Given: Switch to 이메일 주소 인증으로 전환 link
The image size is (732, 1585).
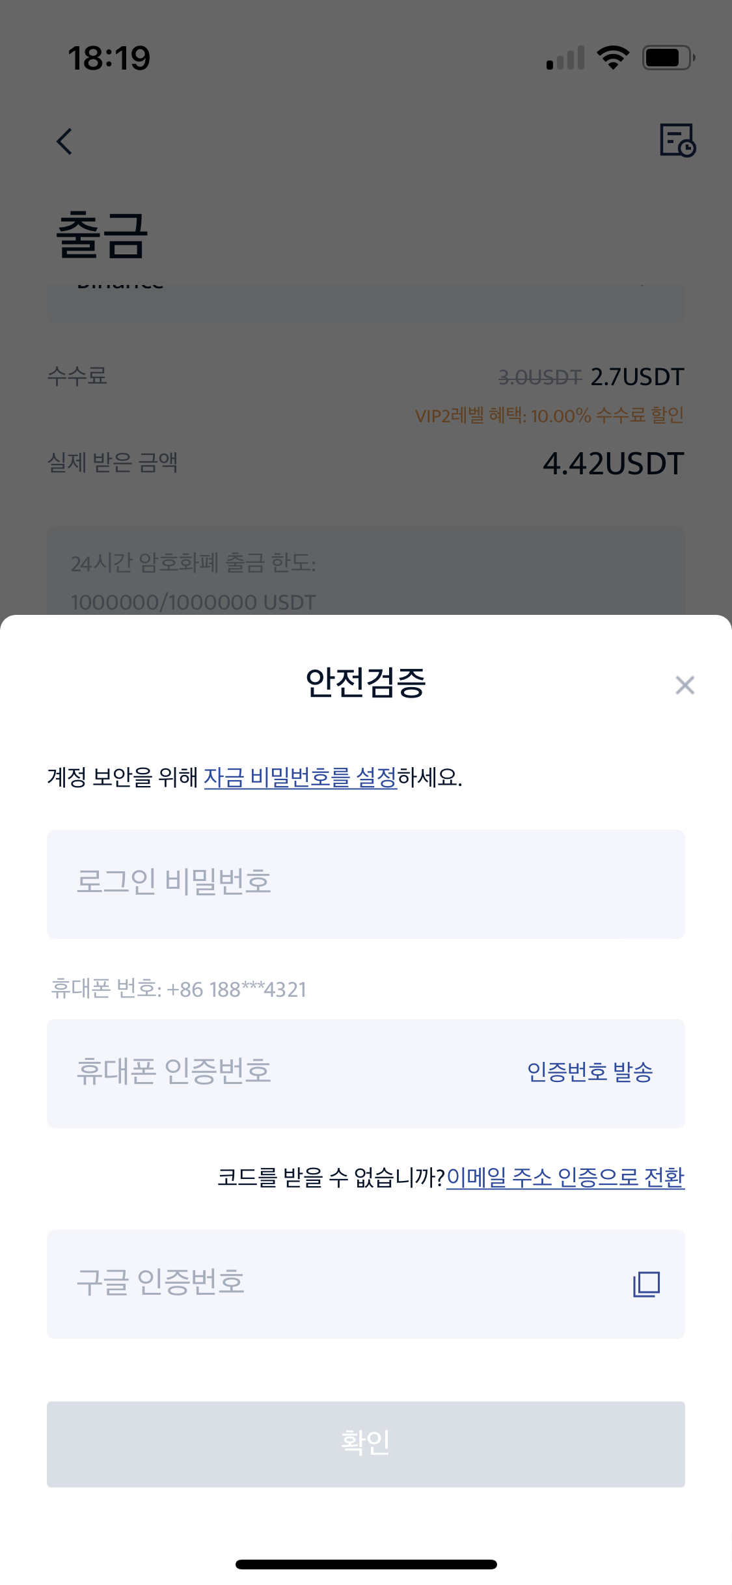Looking at the screenshot, I should [565, 1177].
